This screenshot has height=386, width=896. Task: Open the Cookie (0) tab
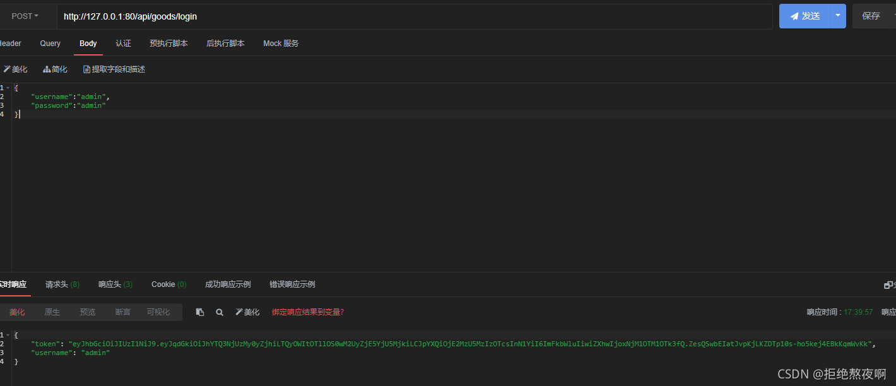[x=169, y=284]
